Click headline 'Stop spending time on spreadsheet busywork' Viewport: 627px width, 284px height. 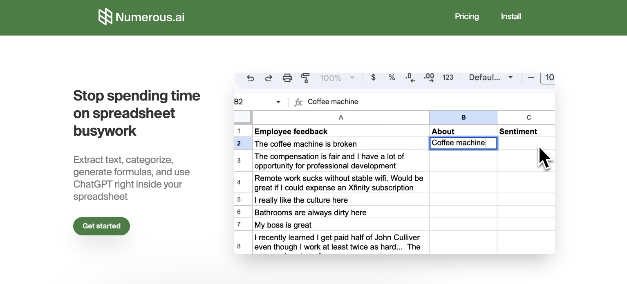pos(137,113)
